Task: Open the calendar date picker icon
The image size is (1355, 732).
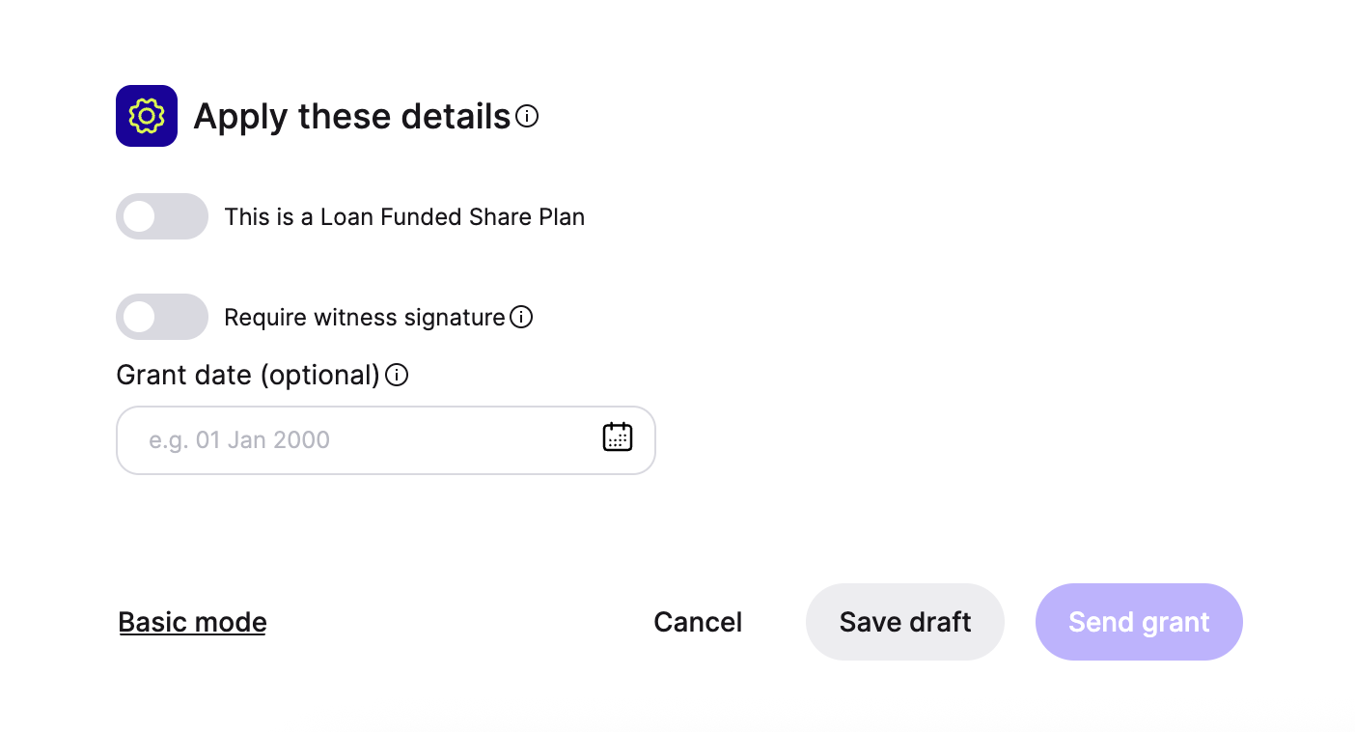Action: 618,437
